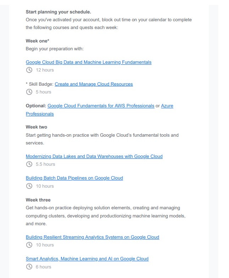Click clock icon beside Batch Data Pipelines 10 hours
Image resolution: width=229 pixels, height=278 pixels.
pos(29,186)
